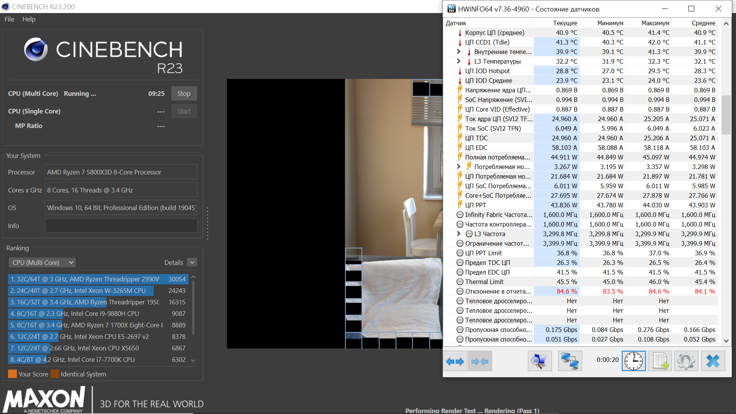This screenshot has height=414, width=736.
Task: Click the expand-columns blue arrows icon in HWiNFO
Action: pos(455,361)
